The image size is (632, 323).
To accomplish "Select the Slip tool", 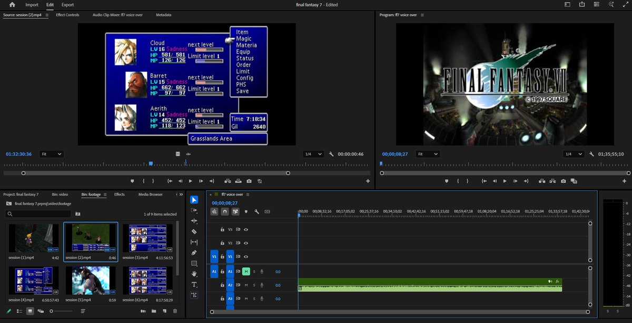I will click(x=194, y=242).
